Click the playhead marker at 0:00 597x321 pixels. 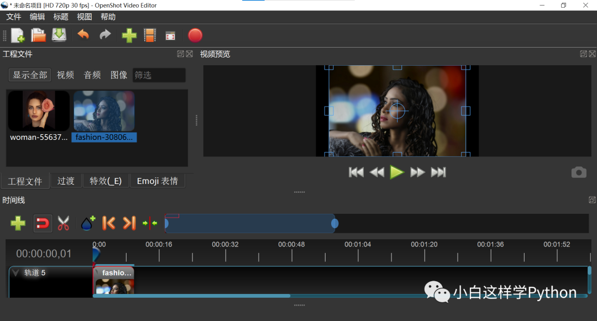(96, 254)
